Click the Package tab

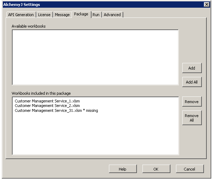click(x=81, y=14)
